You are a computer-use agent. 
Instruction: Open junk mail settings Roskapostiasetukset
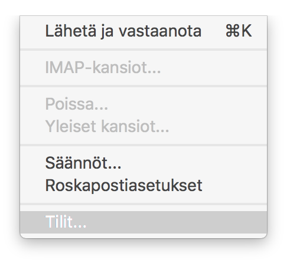pyautogui.click(x=143, y=185)
